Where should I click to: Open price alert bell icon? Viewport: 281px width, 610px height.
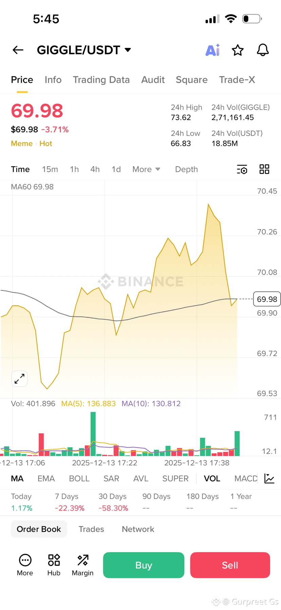[x=263, y=50]
